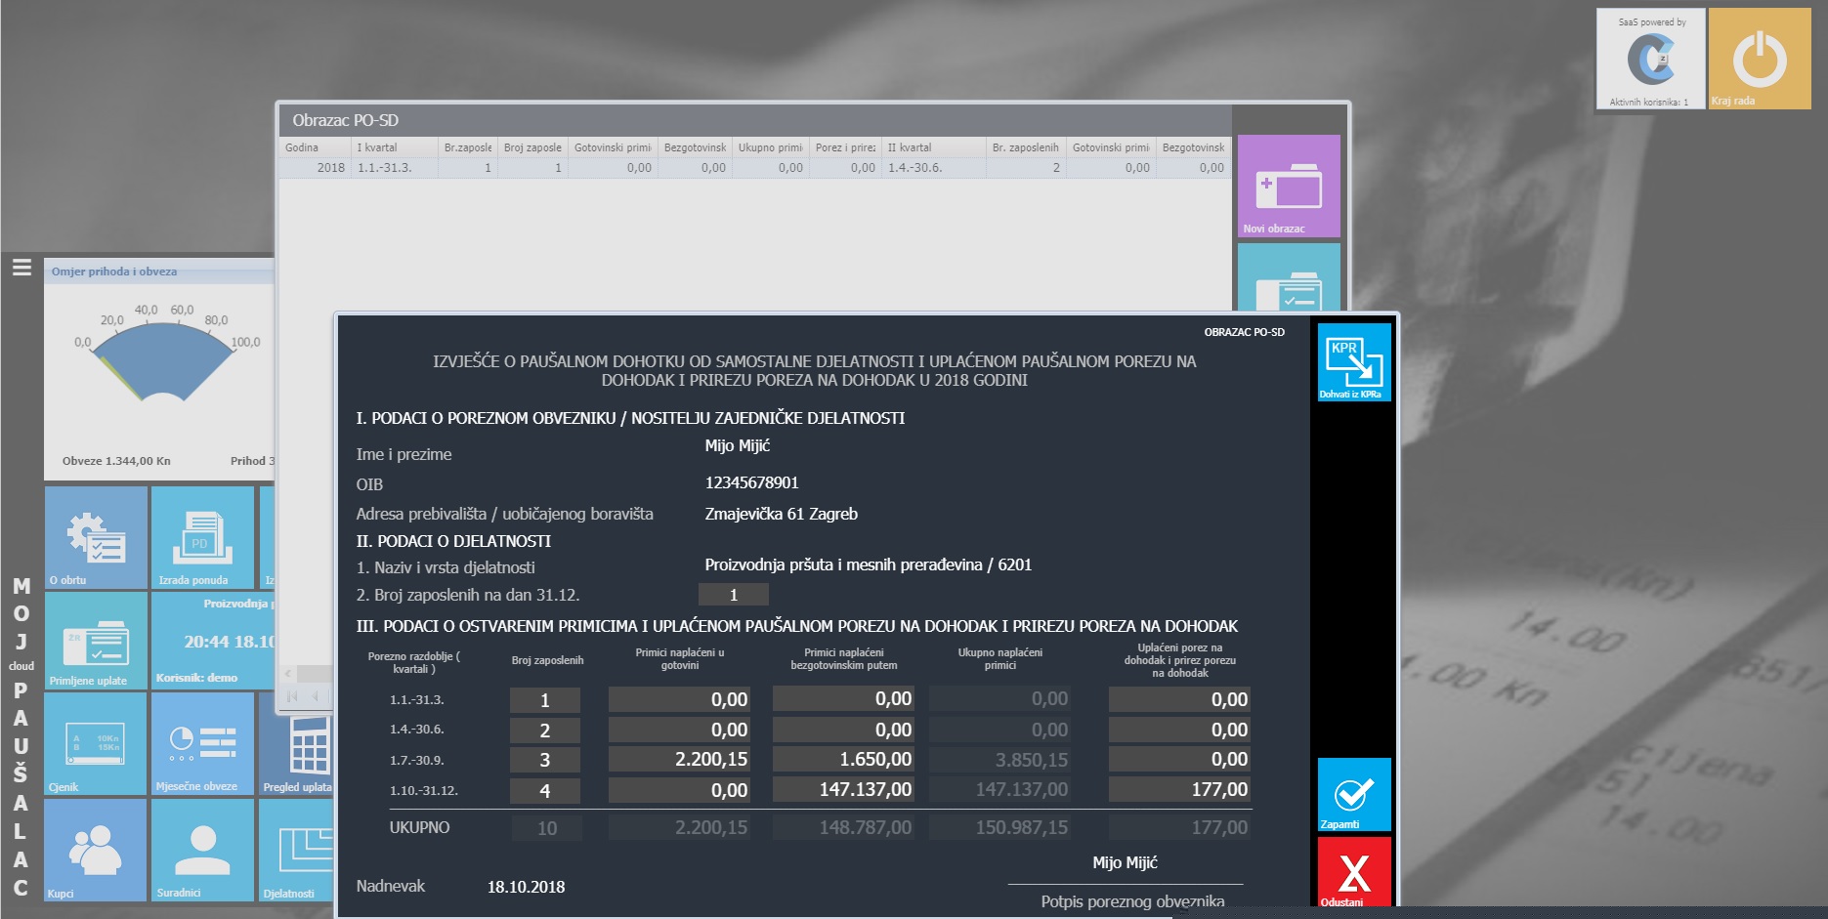Image resolution: width=1828 pixels, height=919 pixels.
Task: Edit non-cash receipts 1.650,00 field
Action: (843, 759)
